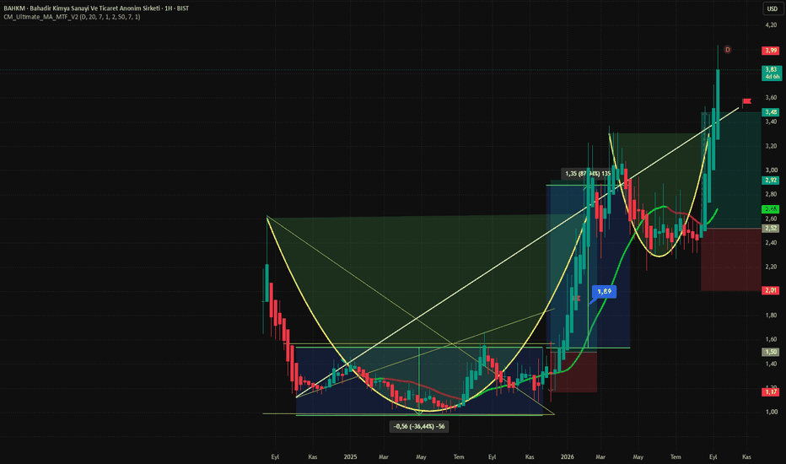Click the red flag marker icon
Image resolution: width=786 pixels, height=464 pixels.
tap(746, 101)
